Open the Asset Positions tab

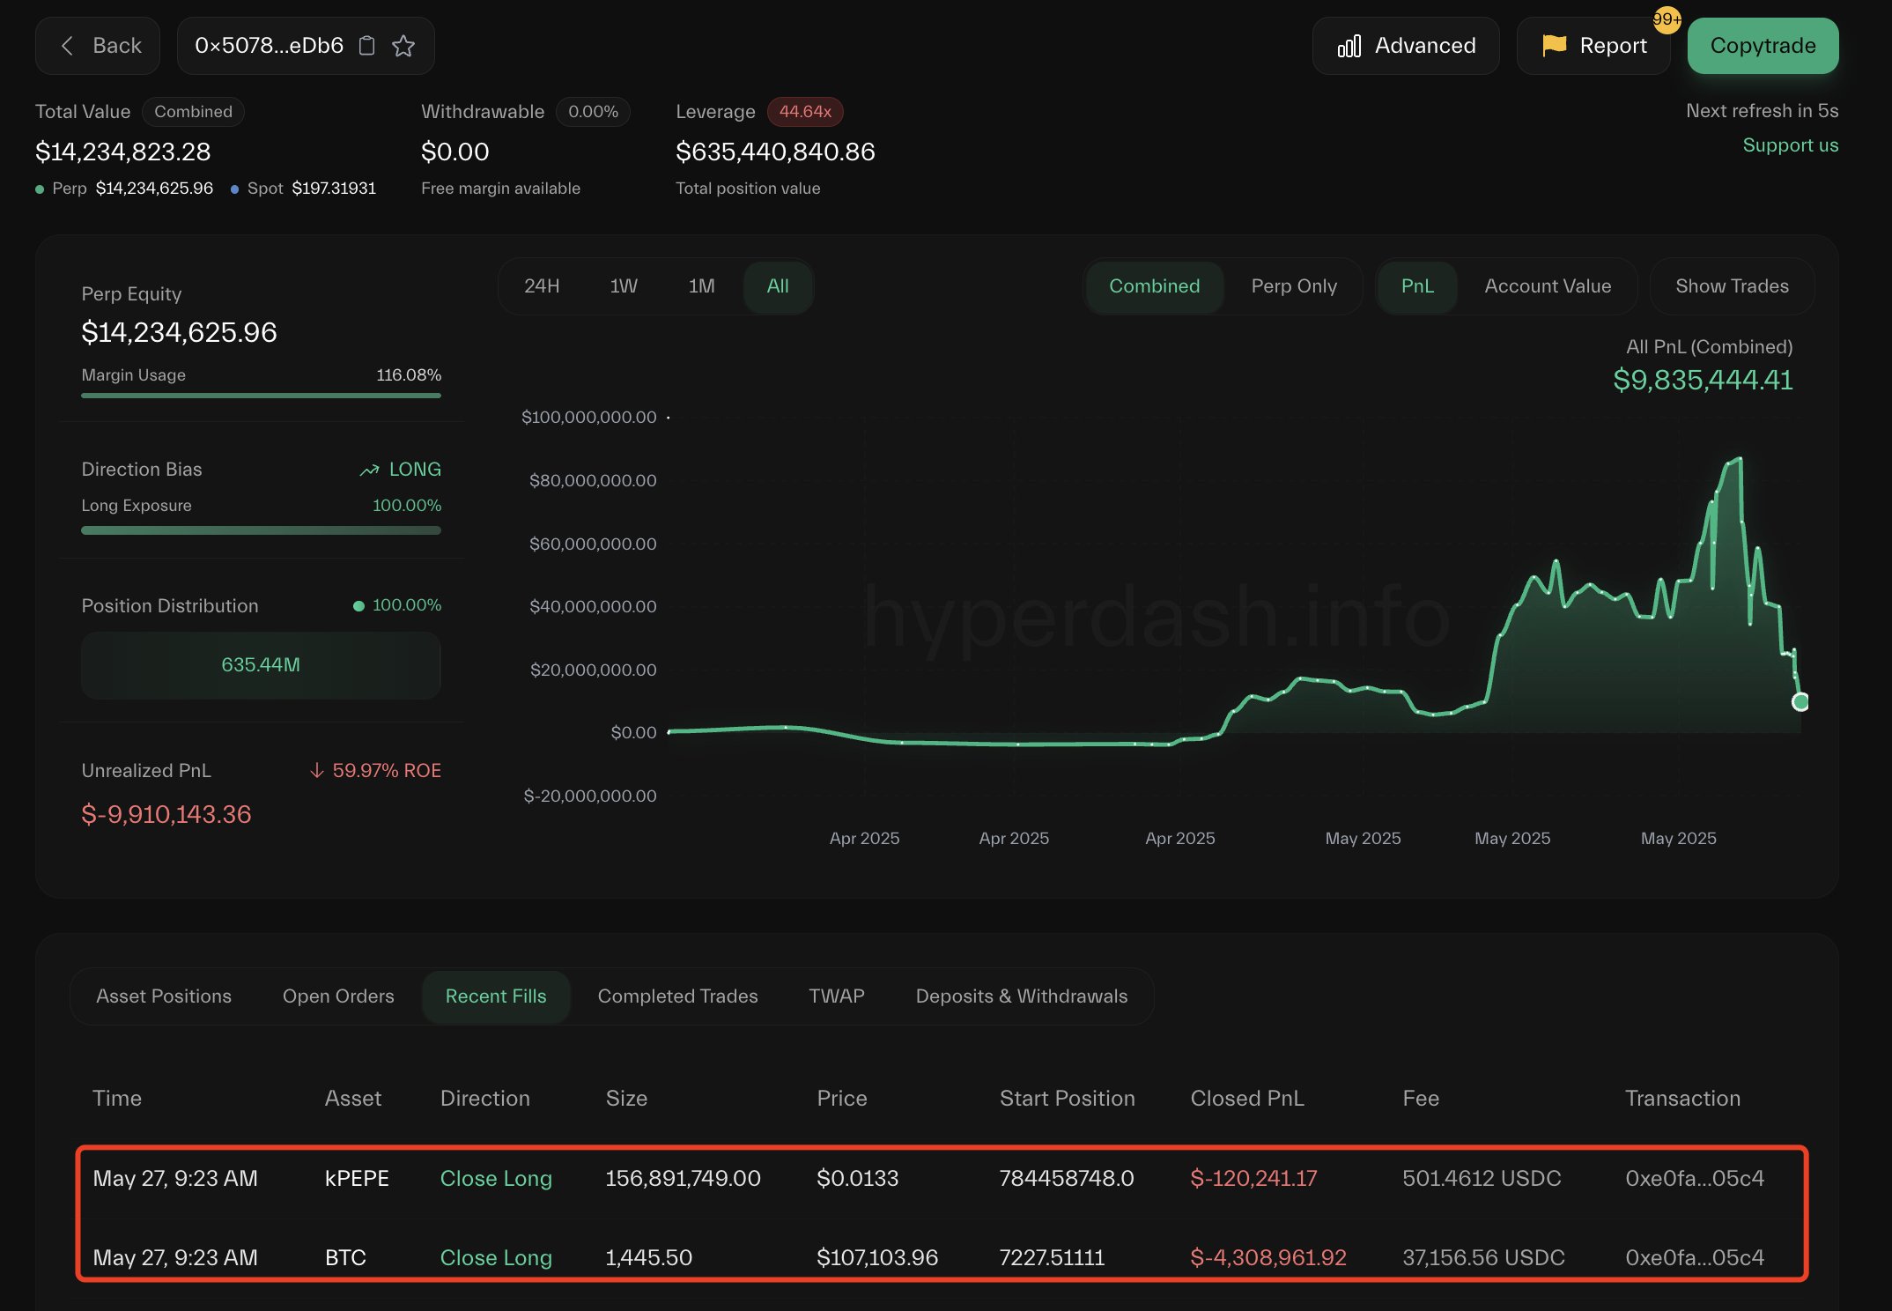164,996
